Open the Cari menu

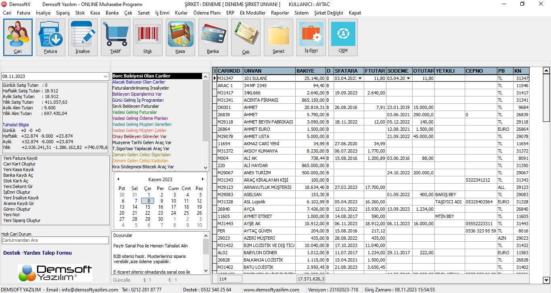tap(7, 13)
